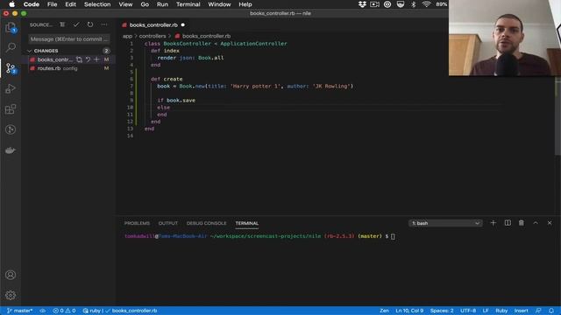Click the controllers breadcrumb

pos(153,36)
